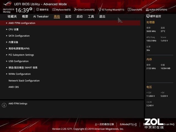Click the hardware monitor screen icon
Viewport: 176px width, 132px height.
point(148,16)
